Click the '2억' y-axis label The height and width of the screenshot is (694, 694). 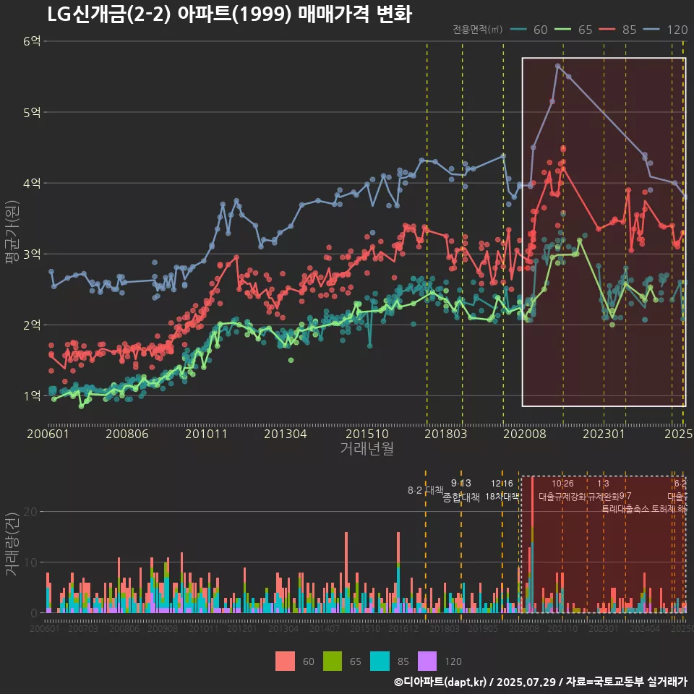tap(32, 325)
